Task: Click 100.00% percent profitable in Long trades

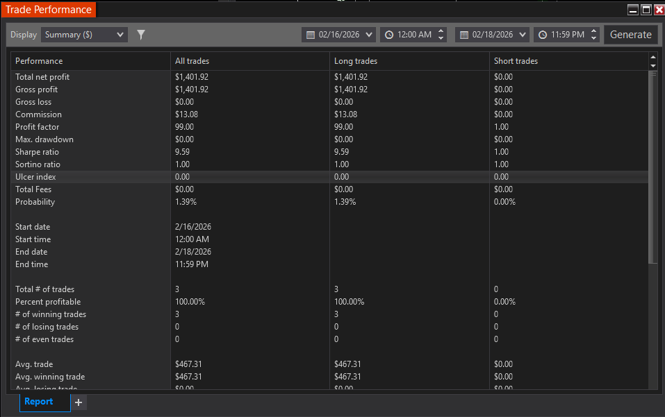Action: point(349,302)
